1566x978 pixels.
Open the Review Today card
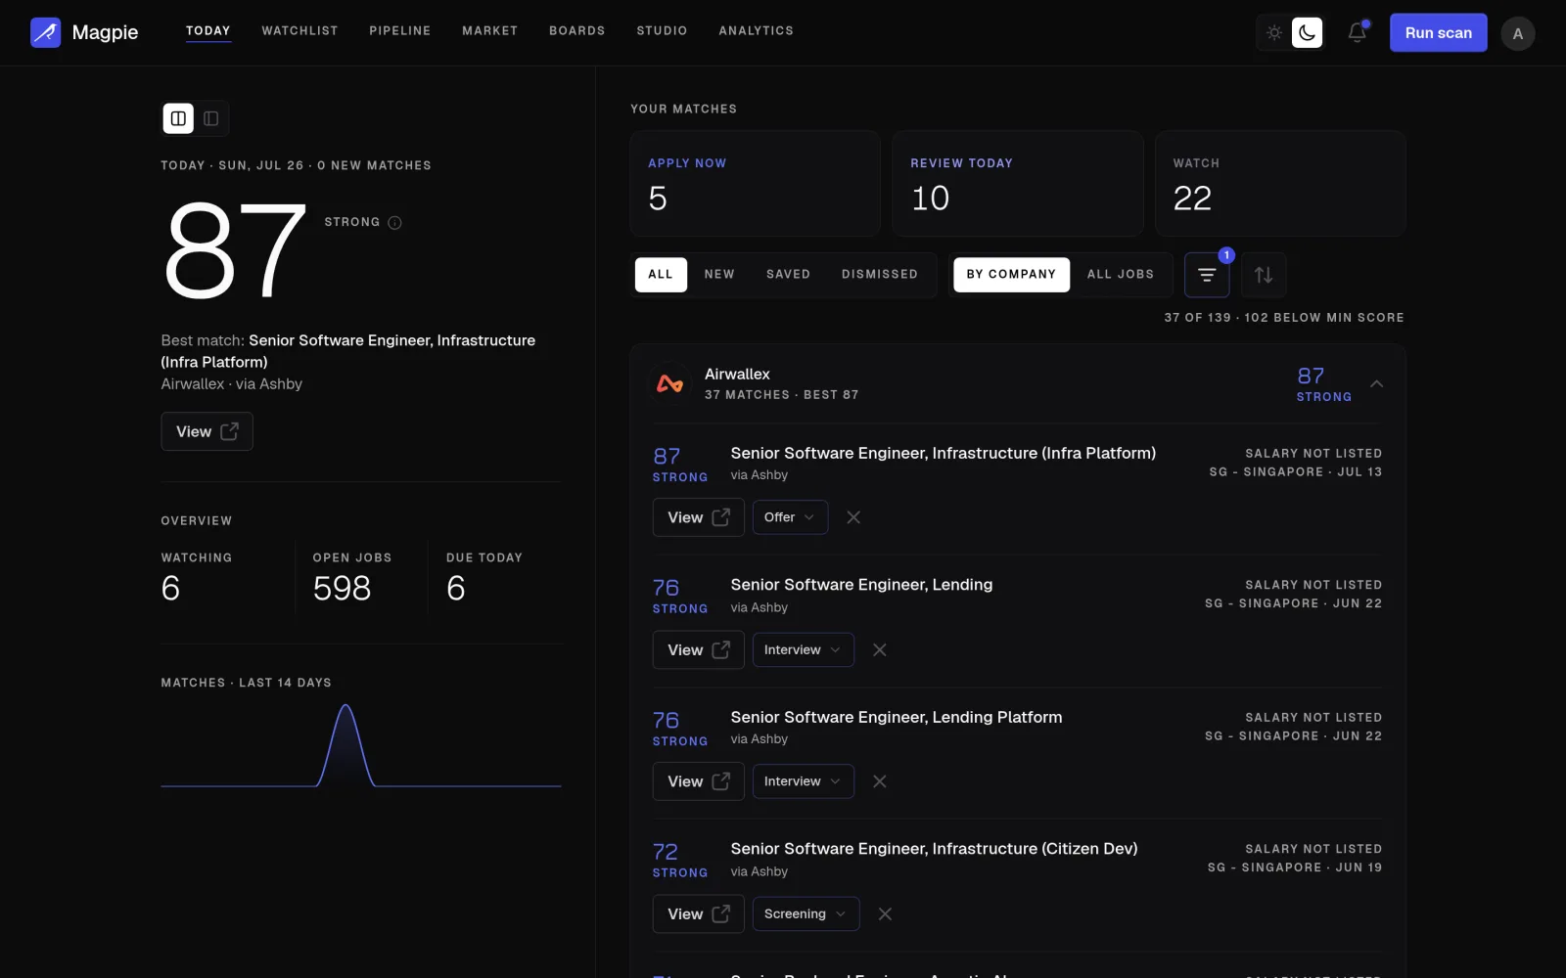pyautogui.click(x=1018, y=184)
